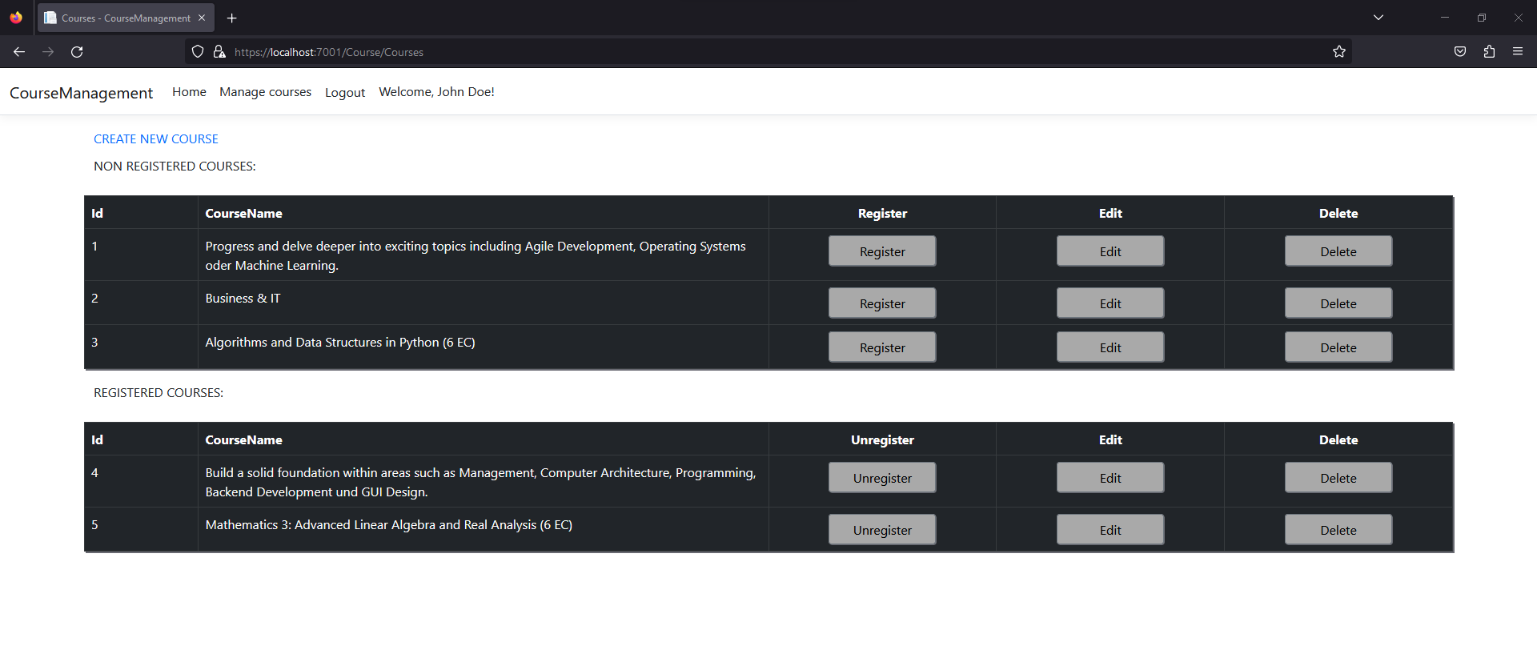Open Firefox application hamburger menu
Screen dimensions: 1537x662
click(1518, 52)
